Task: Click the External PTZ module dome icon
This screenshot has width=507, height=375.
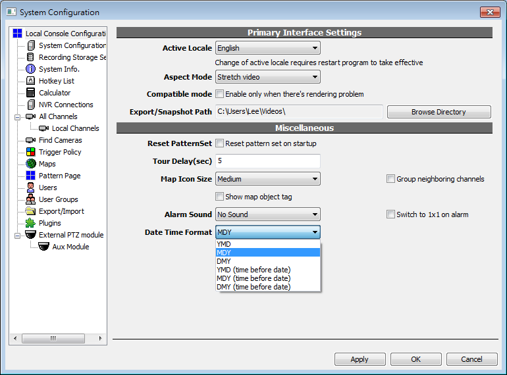Action: click(x=31, y=234)
